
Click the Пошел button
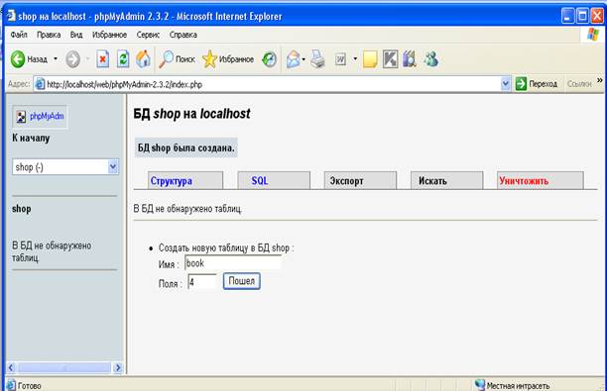click(x=242, y=281)
